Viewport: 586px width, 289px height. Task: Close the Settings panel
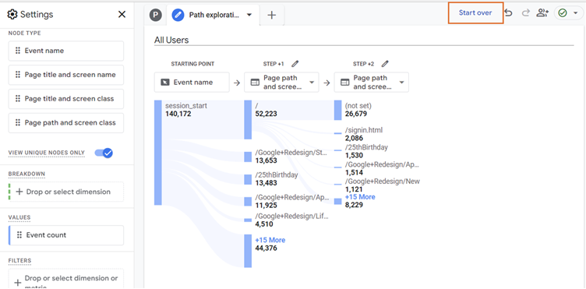click(122, 15)
